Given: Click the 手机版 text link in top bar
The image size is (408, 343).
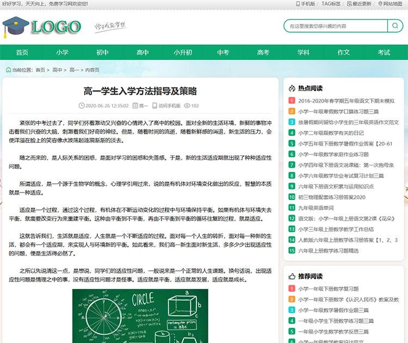Looking at the screenshot, I should [x=308, y=4].
